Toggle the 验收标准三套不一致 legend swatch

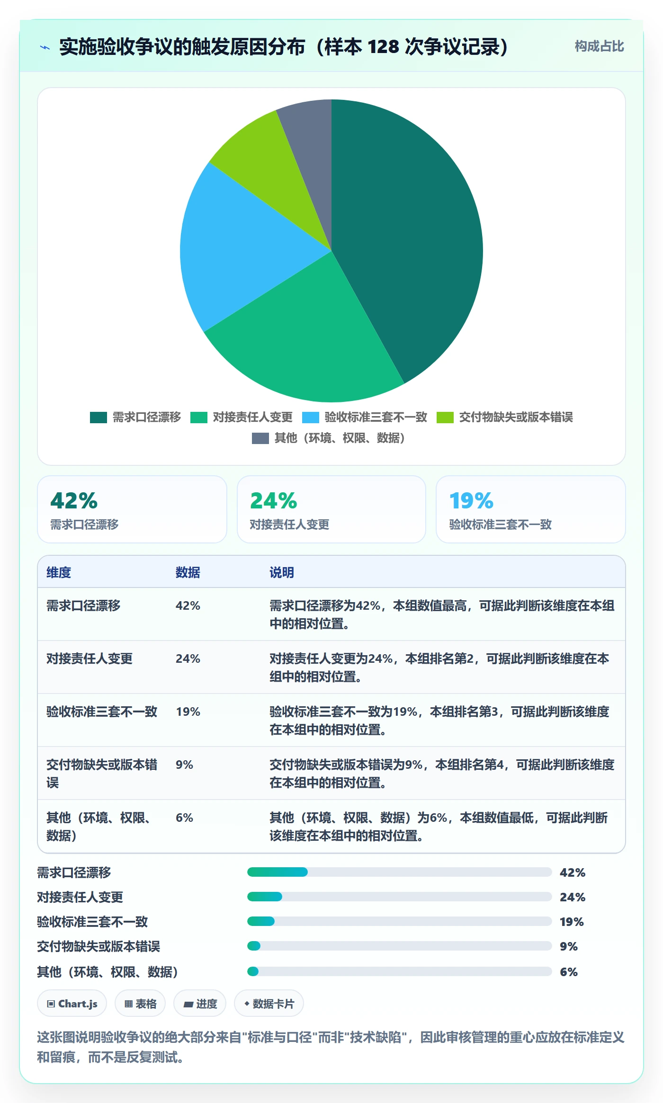click(311, 418)
